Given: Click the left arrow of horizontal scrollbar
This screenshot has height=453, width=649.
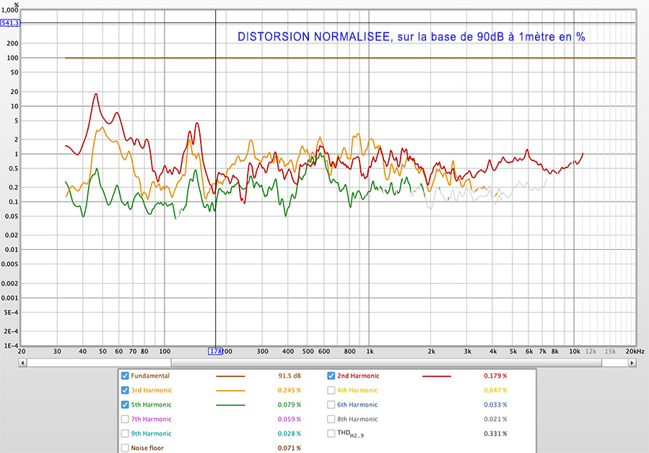Looking at the screenshot, I should tap(23, 363).
